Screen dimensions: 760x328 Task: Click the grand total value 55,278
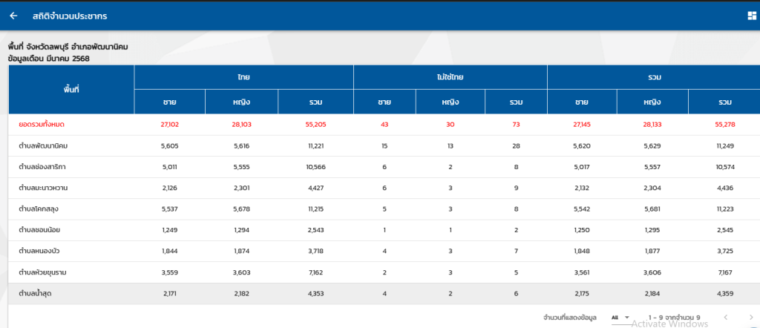pos(724,125)
